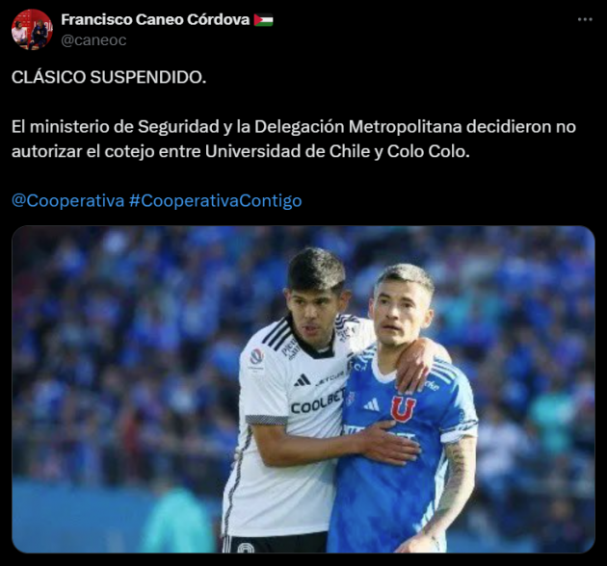
Task: Click the paragraph about ministerio de Seguridad
Action: tap(294, 139)
